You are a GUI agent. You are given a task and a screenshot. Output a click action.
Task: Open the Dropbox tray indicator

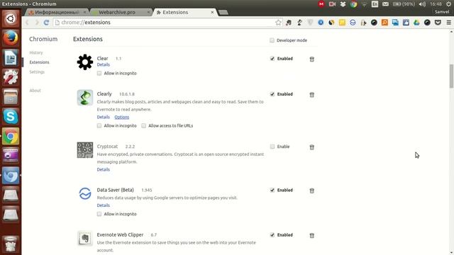click(x=343, y=4)
